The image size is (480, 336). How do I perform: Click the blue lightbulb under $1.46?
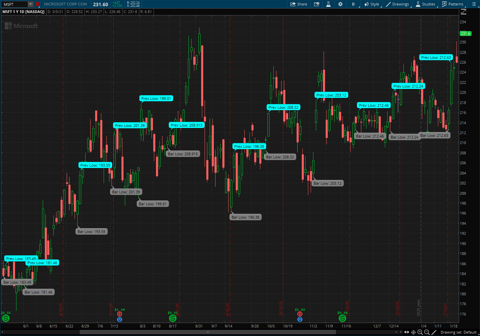click(x=119, y=319)
